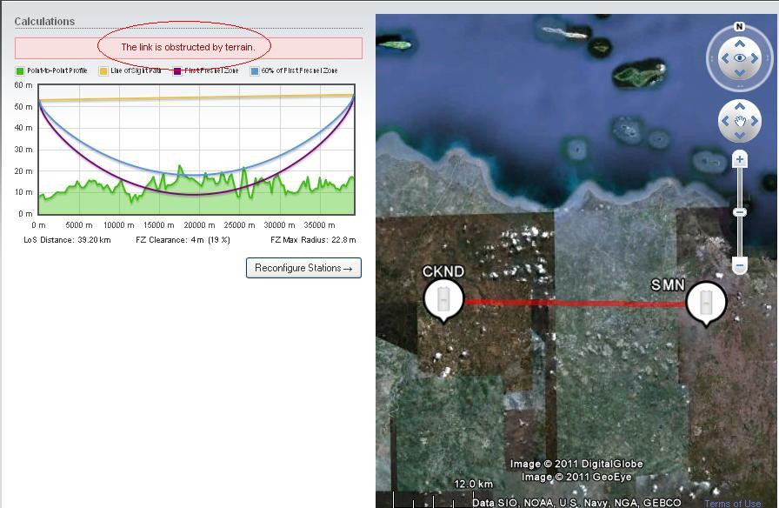Click 'The link is obstructed by terrain.' message
779x508 pixels.
(189, 47)
